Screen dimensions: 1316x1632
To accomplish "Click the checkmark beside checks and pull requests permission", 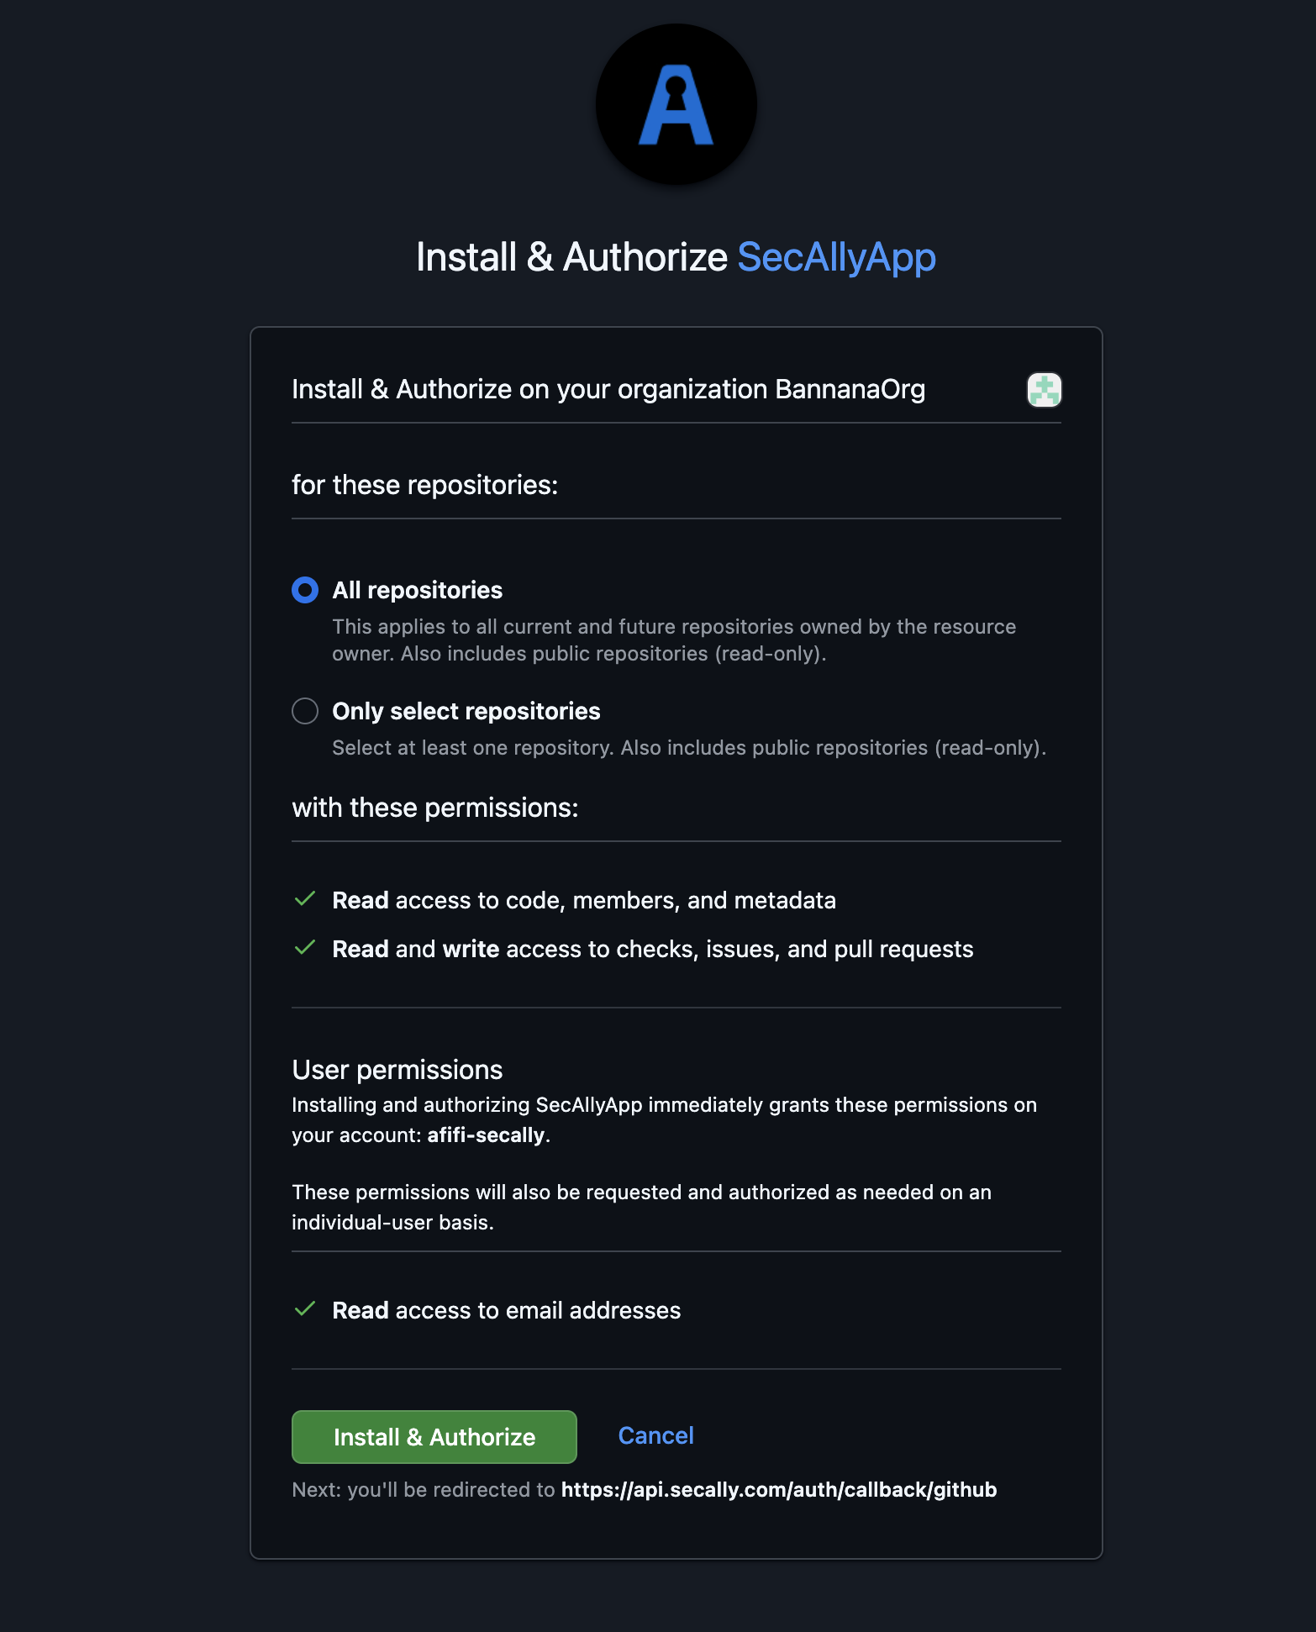I will click(x=305, y=948).
